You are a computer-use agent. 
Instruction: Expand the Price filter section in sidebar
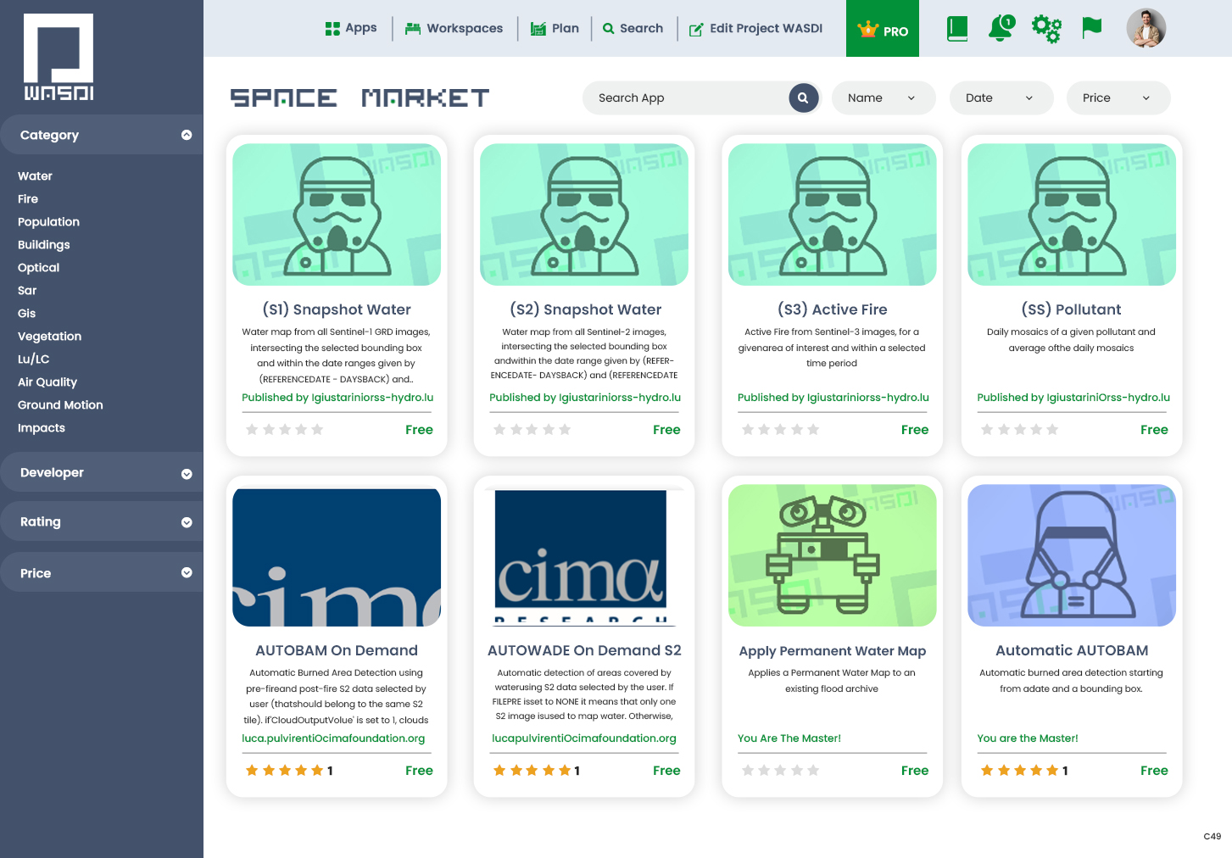coord(102,573)
